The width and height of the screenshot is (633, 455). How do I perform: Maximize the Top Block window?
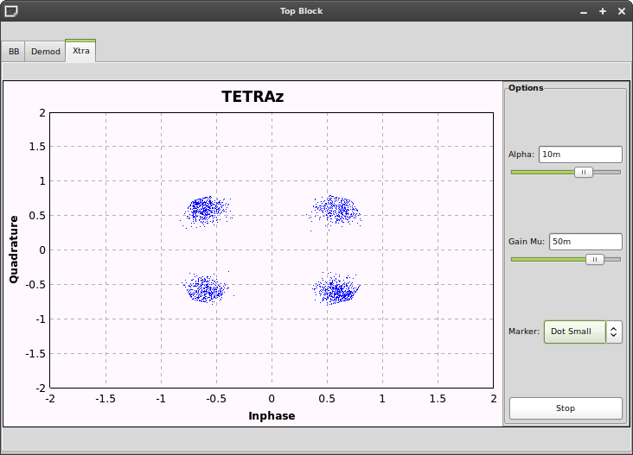[x=603, y=11]
